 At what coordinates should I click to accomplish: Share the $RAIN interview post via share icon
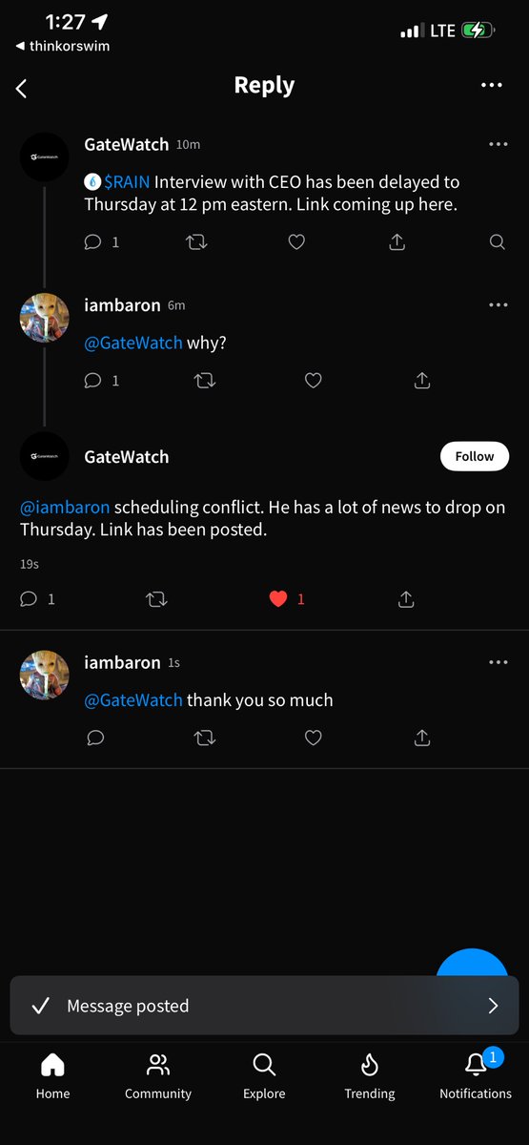397,242
